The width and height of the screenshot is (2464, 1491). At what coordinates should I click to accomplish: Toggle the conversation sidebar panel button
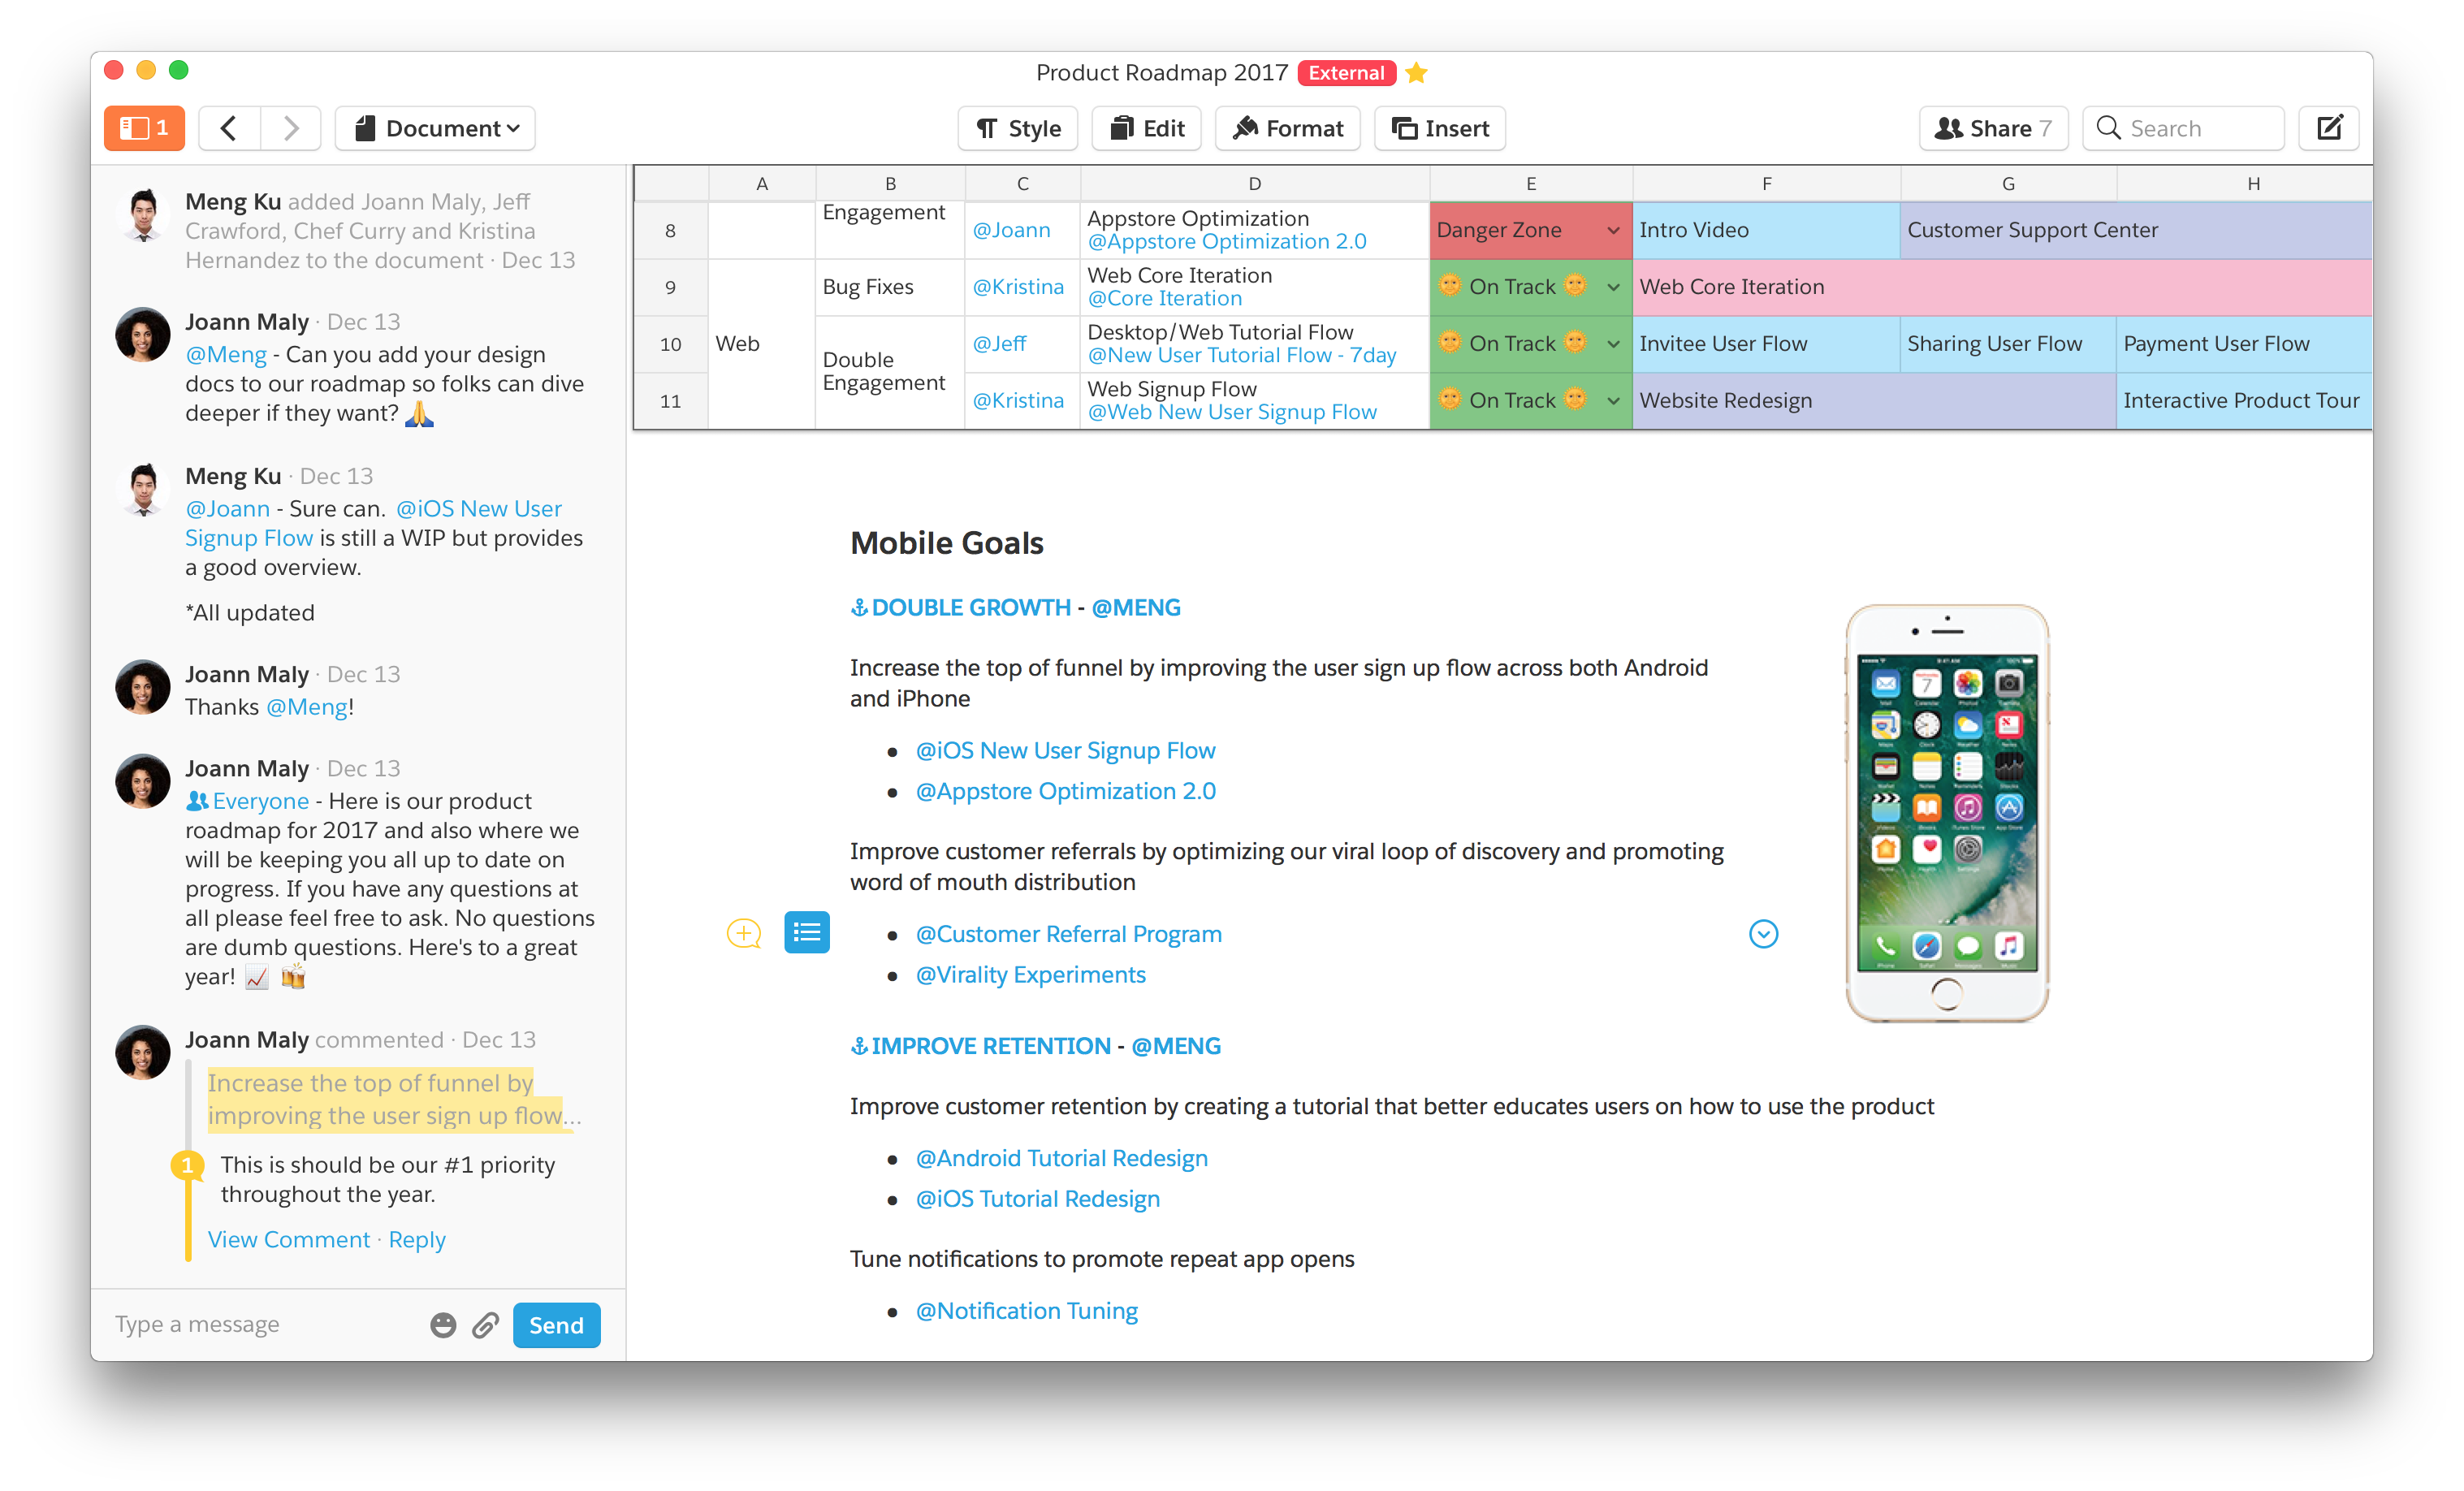click(x=144, y=128)
